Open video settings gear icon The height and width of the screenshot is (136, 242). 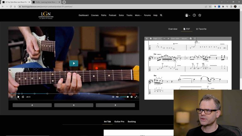click(x=131, y=97)
